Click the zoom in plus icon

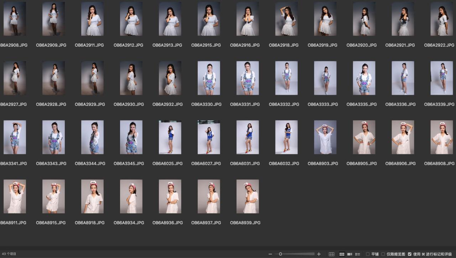coord(319,254)
